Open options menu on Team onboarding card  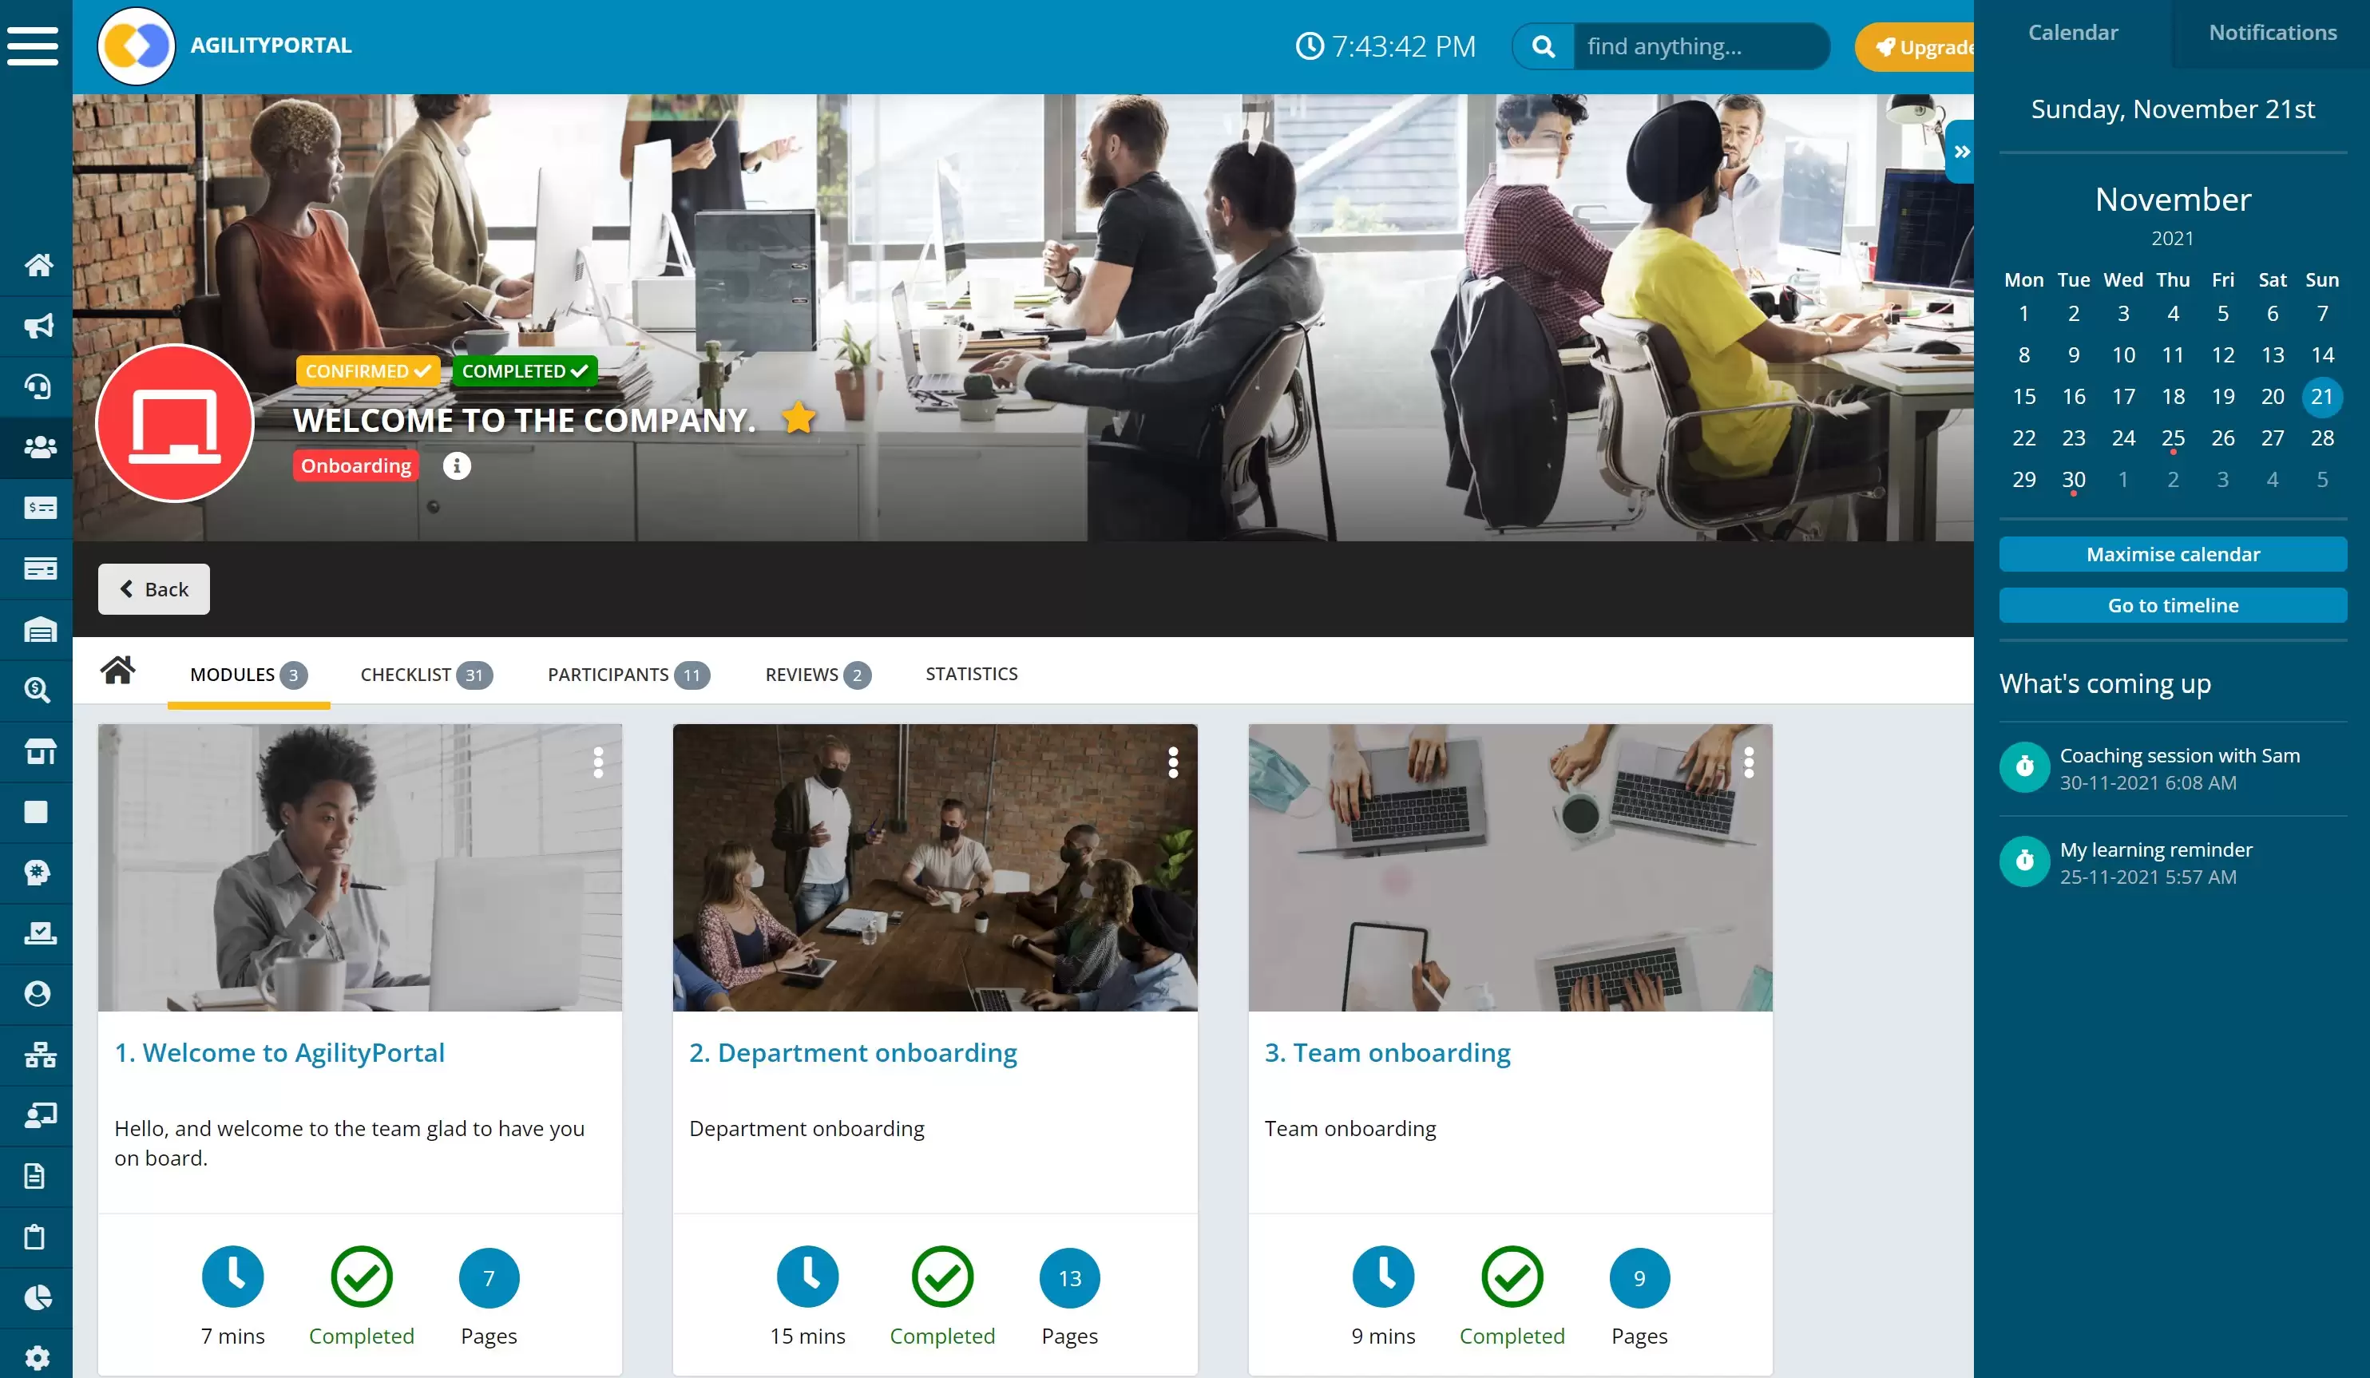pyautogui.click(x=1748, y=762)
